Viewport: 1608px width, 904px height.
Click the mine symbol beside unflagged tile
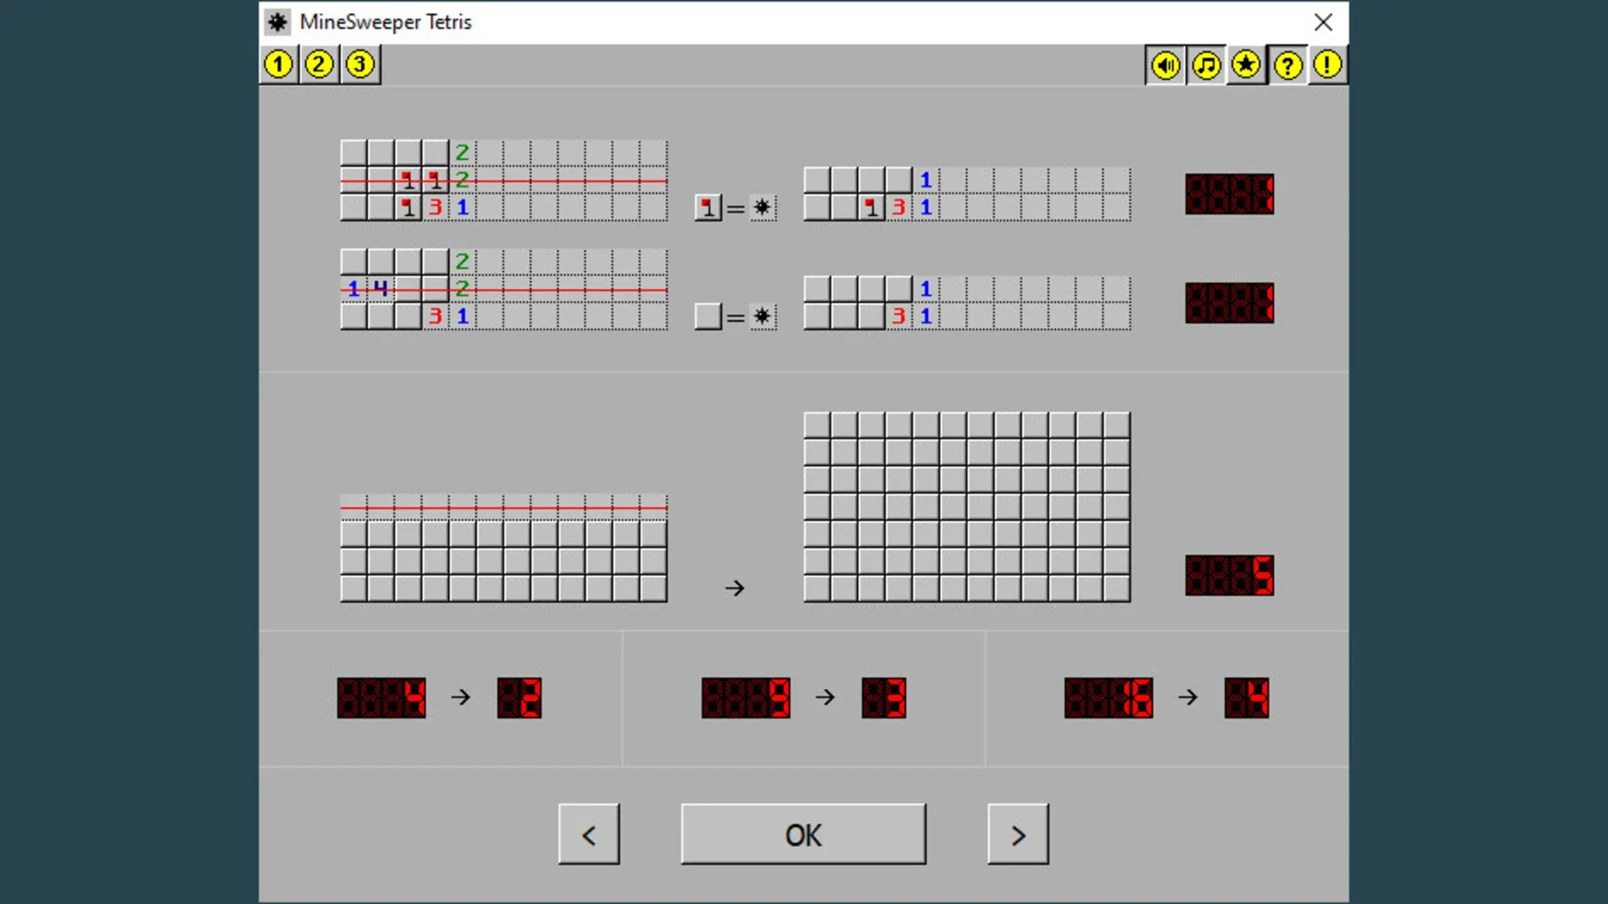pos(762,316)
